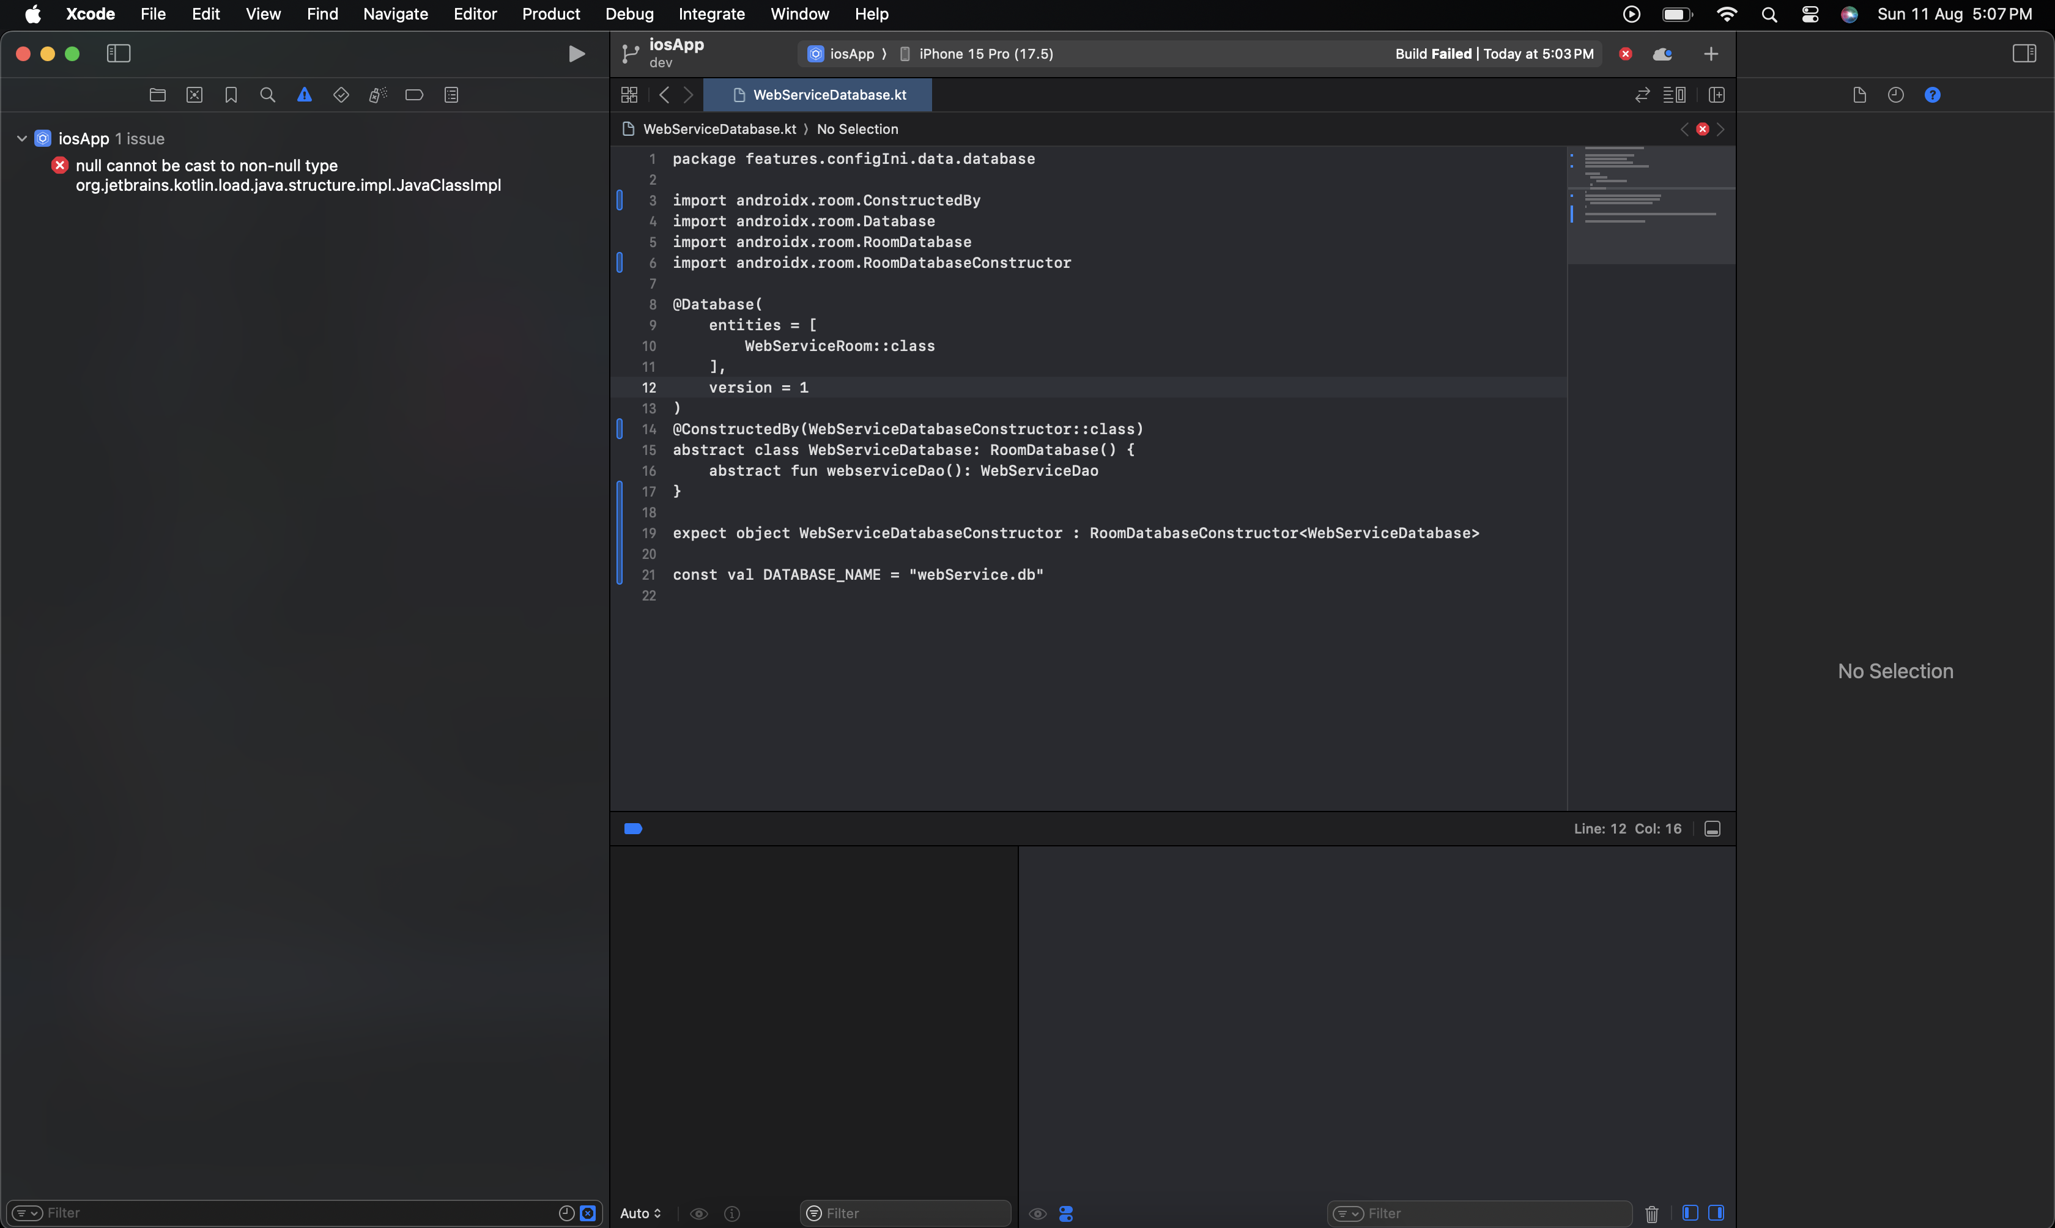Hide the debug area toggle button
The width and height of the screenshot is (2055, 1228).
(x=1713, y=828)
